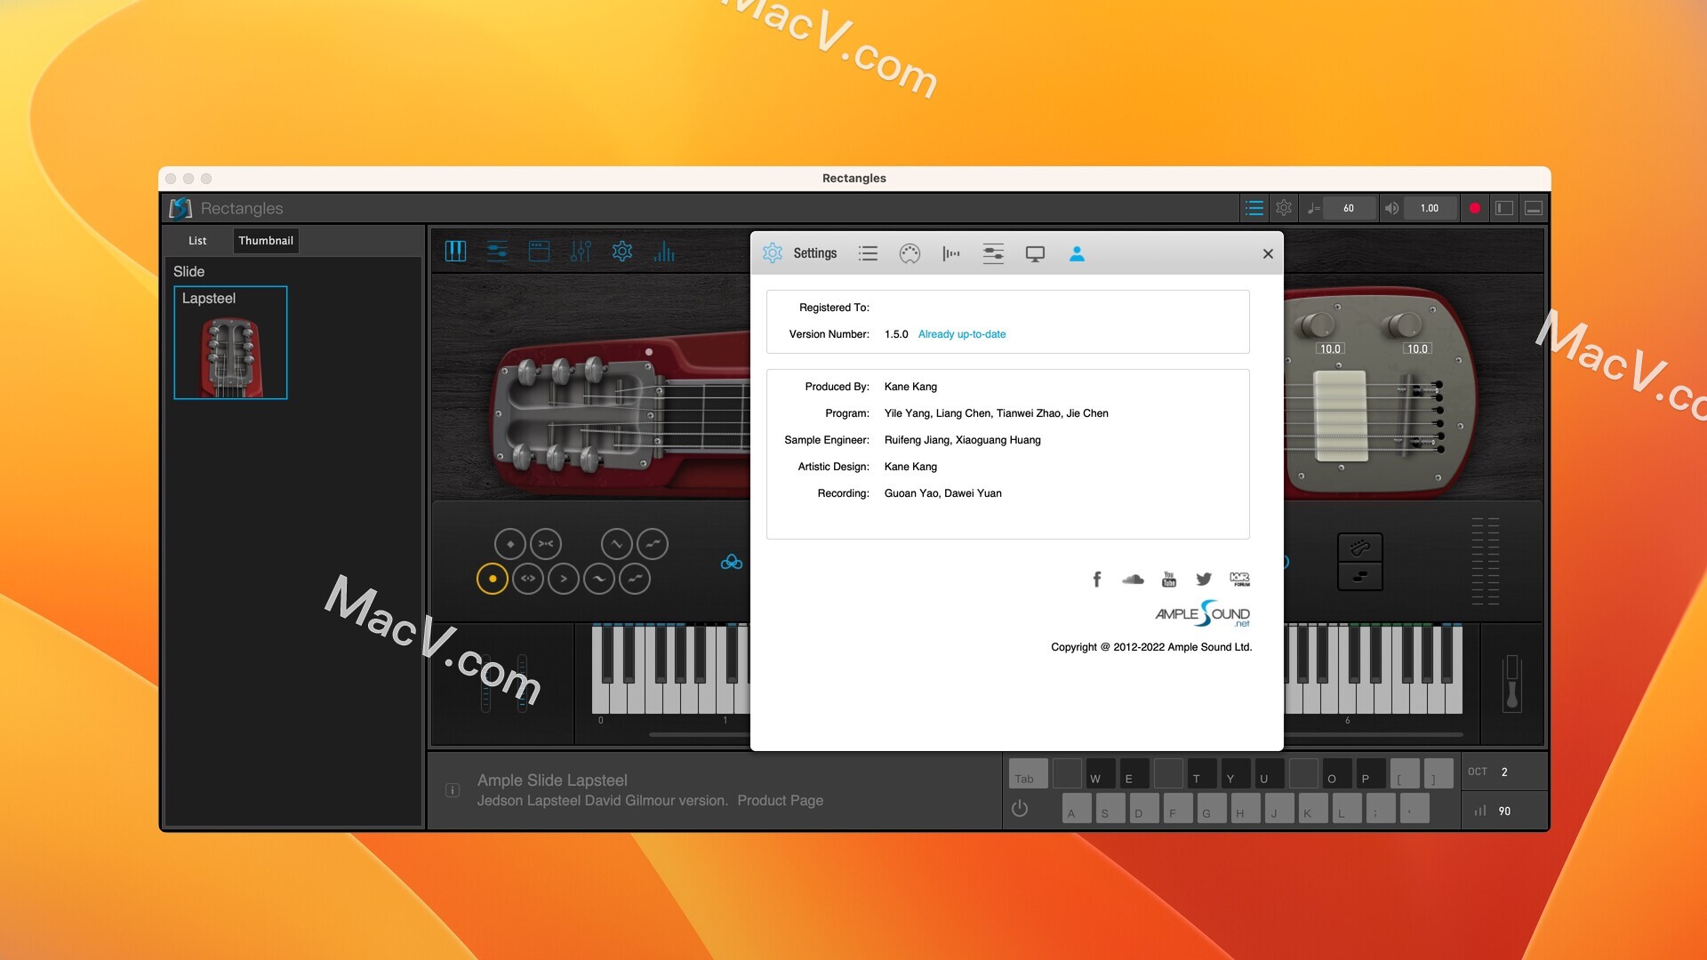Open the piano keys main panel icon
This screenshot has height=960, width=1707.
click(x=455, y=252)
